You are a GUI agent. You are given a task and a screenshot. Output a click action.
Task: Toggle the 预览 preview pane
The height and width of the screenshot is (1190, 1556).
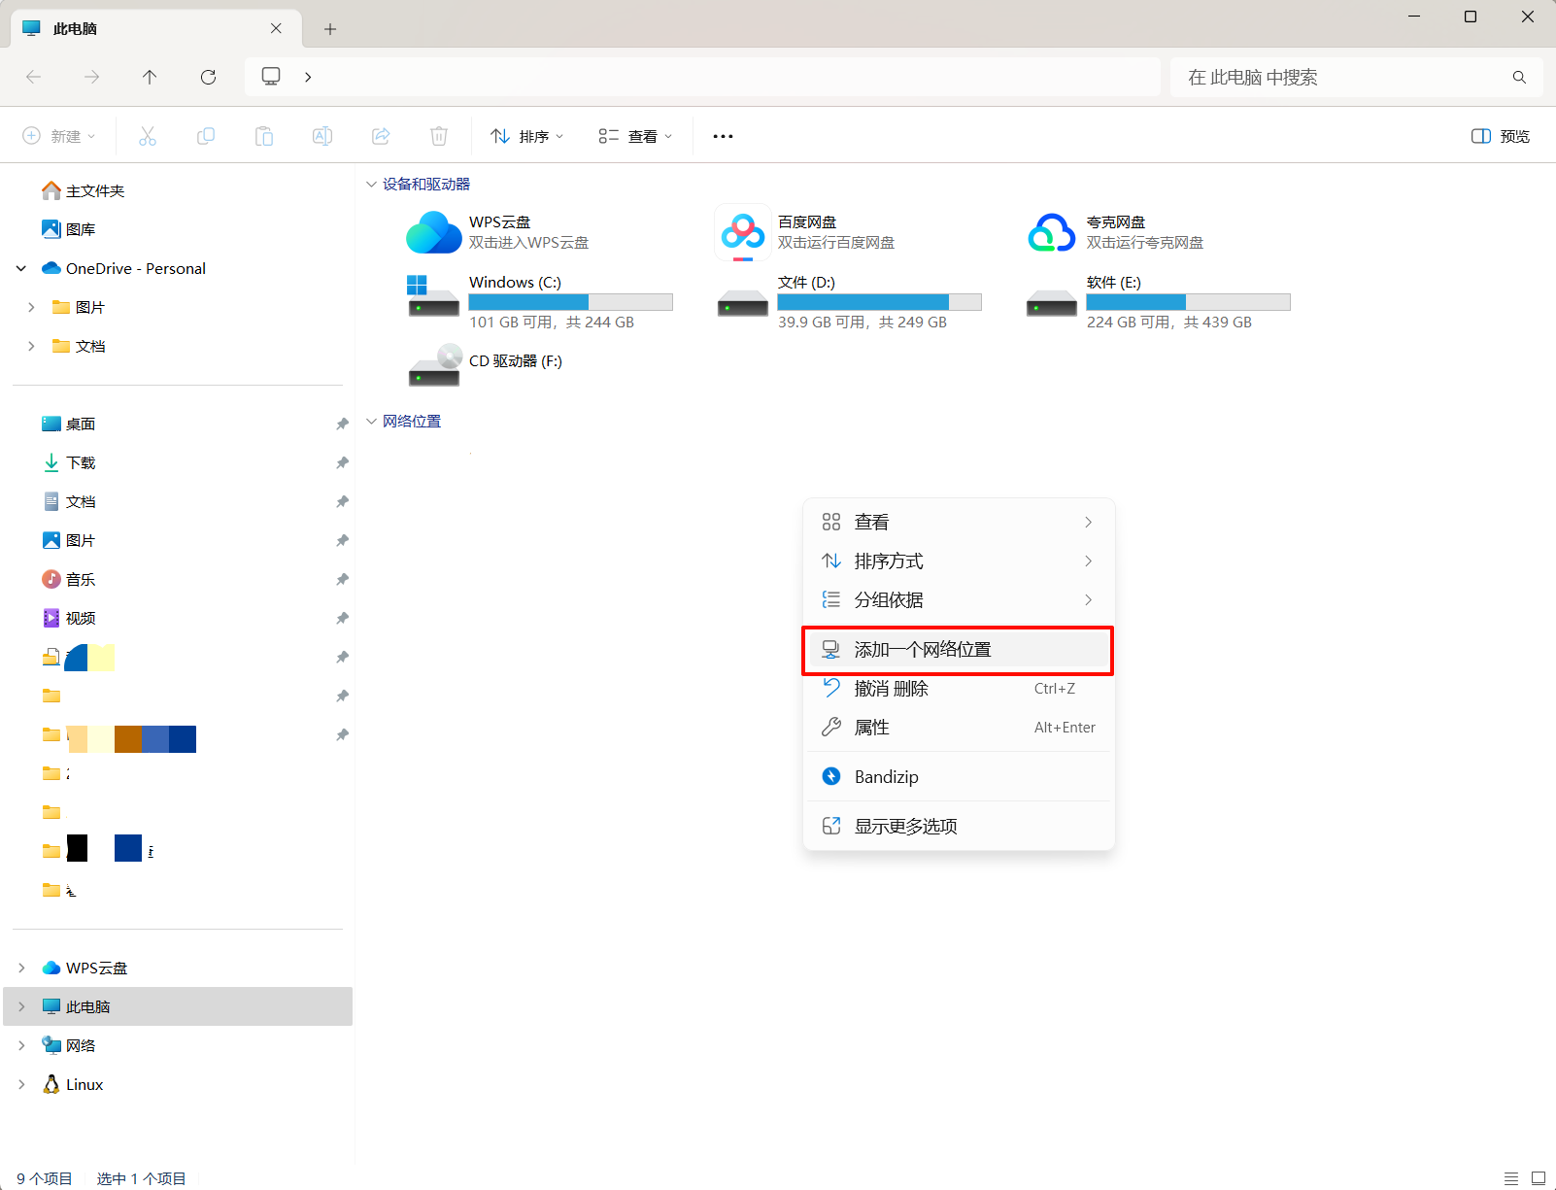pyautogui.click(x=1501, y=137)
